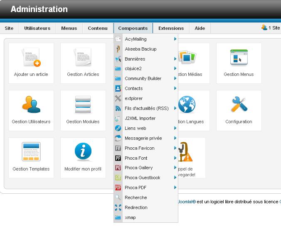This screenshot has width=281, height=229.
Task: Choose Akeeba Backup from the menu
Action: click(146, 49)
